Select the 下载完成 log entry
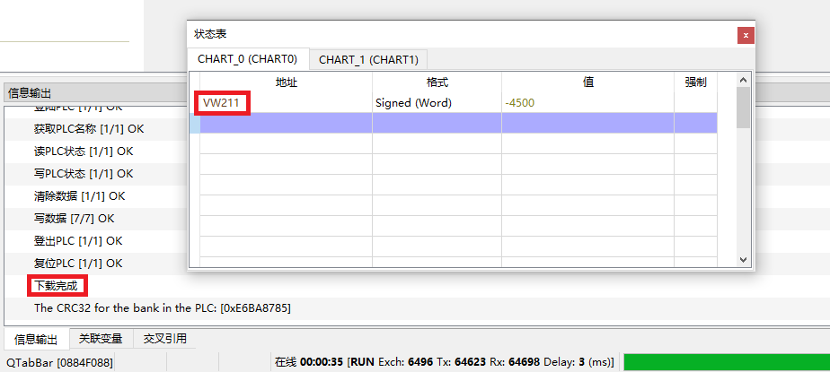This screenshot has height=372, width=830. [56, 286]
